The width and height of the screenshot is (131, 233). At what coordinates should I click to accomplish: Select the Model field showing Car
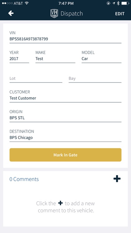click(102, 57)
